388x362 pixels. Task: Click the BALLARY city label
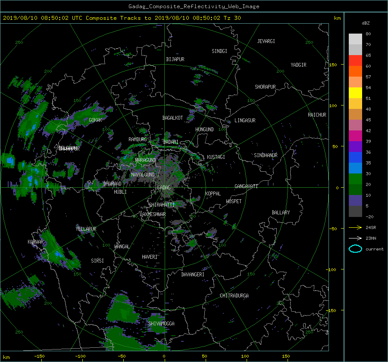281,213
